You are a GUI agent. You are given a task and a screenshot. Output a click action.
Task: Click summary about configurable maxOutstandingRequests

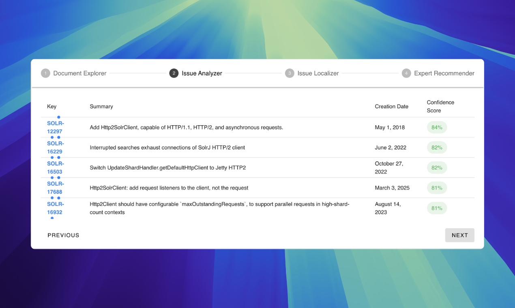click(x=219, y=208)
